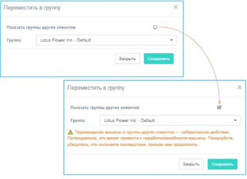This screenshot has width=247, height=179.
Task: Click the 'Показать группы других клиентов' label in upper dialog
Action: (x=41, y=27)
